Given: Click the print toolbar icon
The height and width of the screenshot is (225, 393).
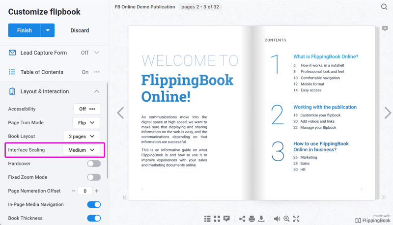Looking at the screenshot, I should tap(252, 219).
